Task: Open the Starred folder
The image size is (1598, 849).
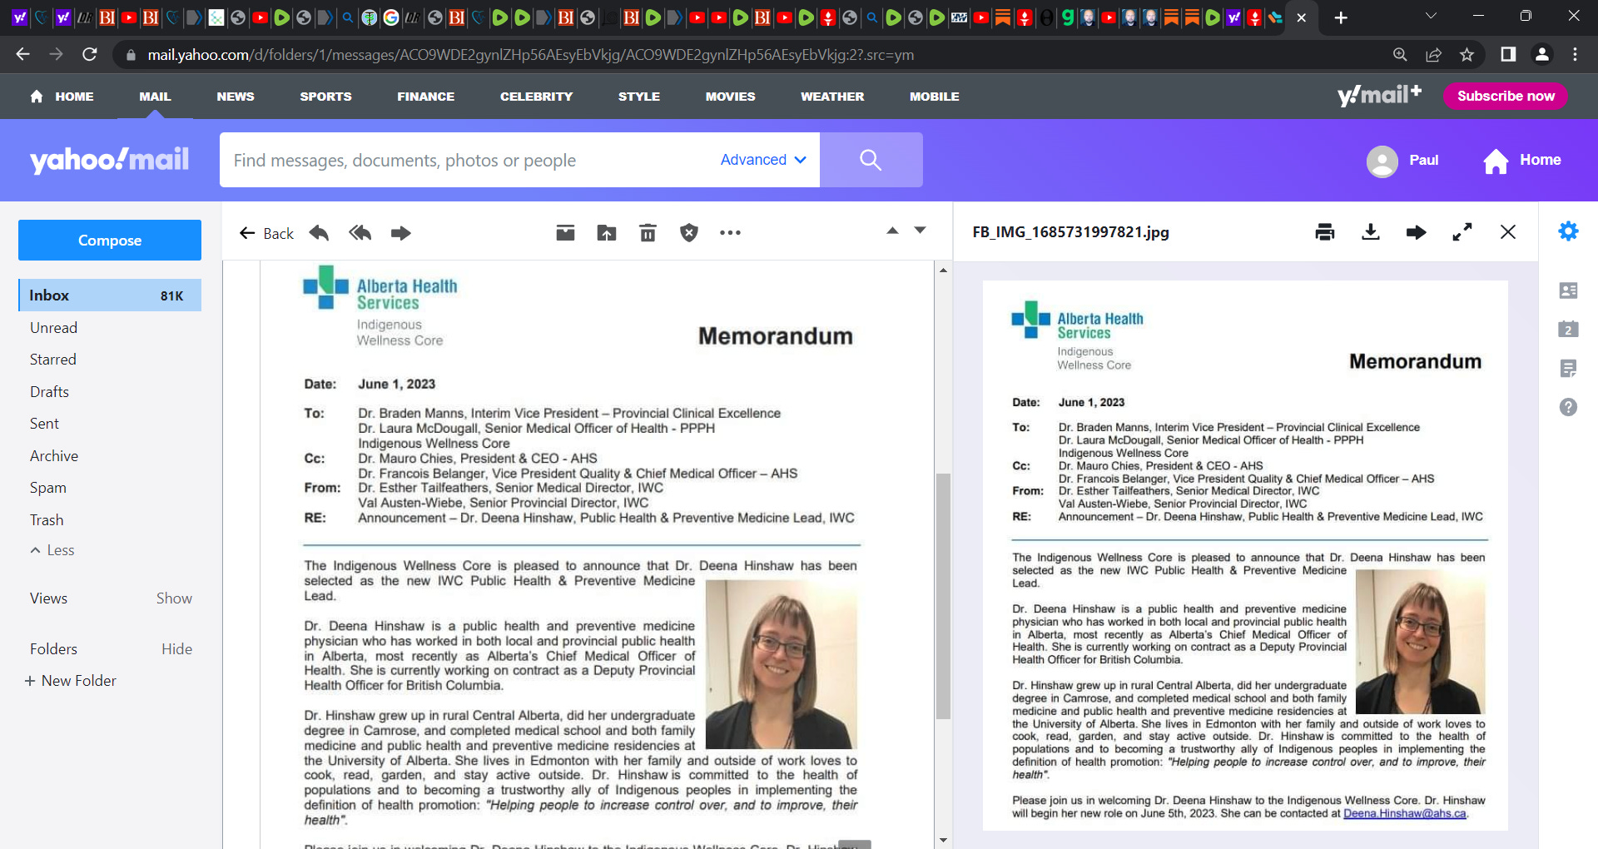Action: pyautogui.click(x=53, y=360)
